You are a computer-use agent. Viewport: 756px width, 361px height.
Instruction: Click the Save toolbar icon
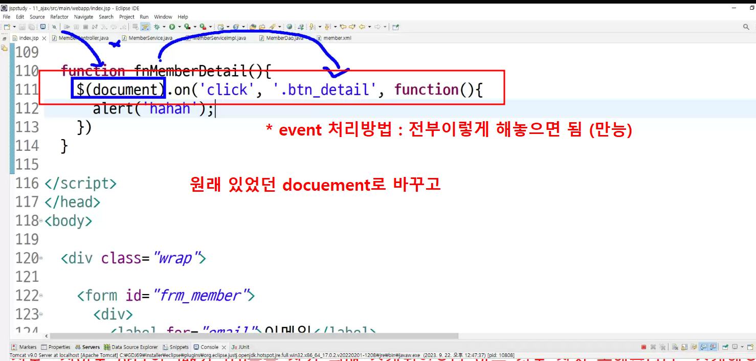tap(22, 27)
